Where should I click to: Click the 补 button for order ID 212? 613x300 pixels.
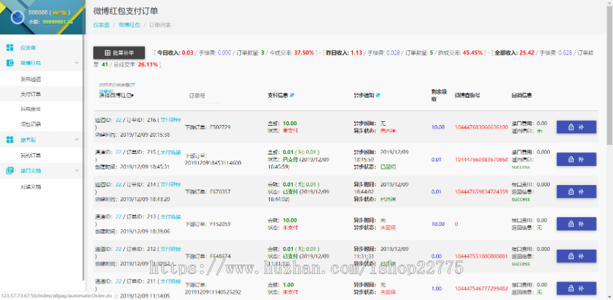tap(576, 256)
